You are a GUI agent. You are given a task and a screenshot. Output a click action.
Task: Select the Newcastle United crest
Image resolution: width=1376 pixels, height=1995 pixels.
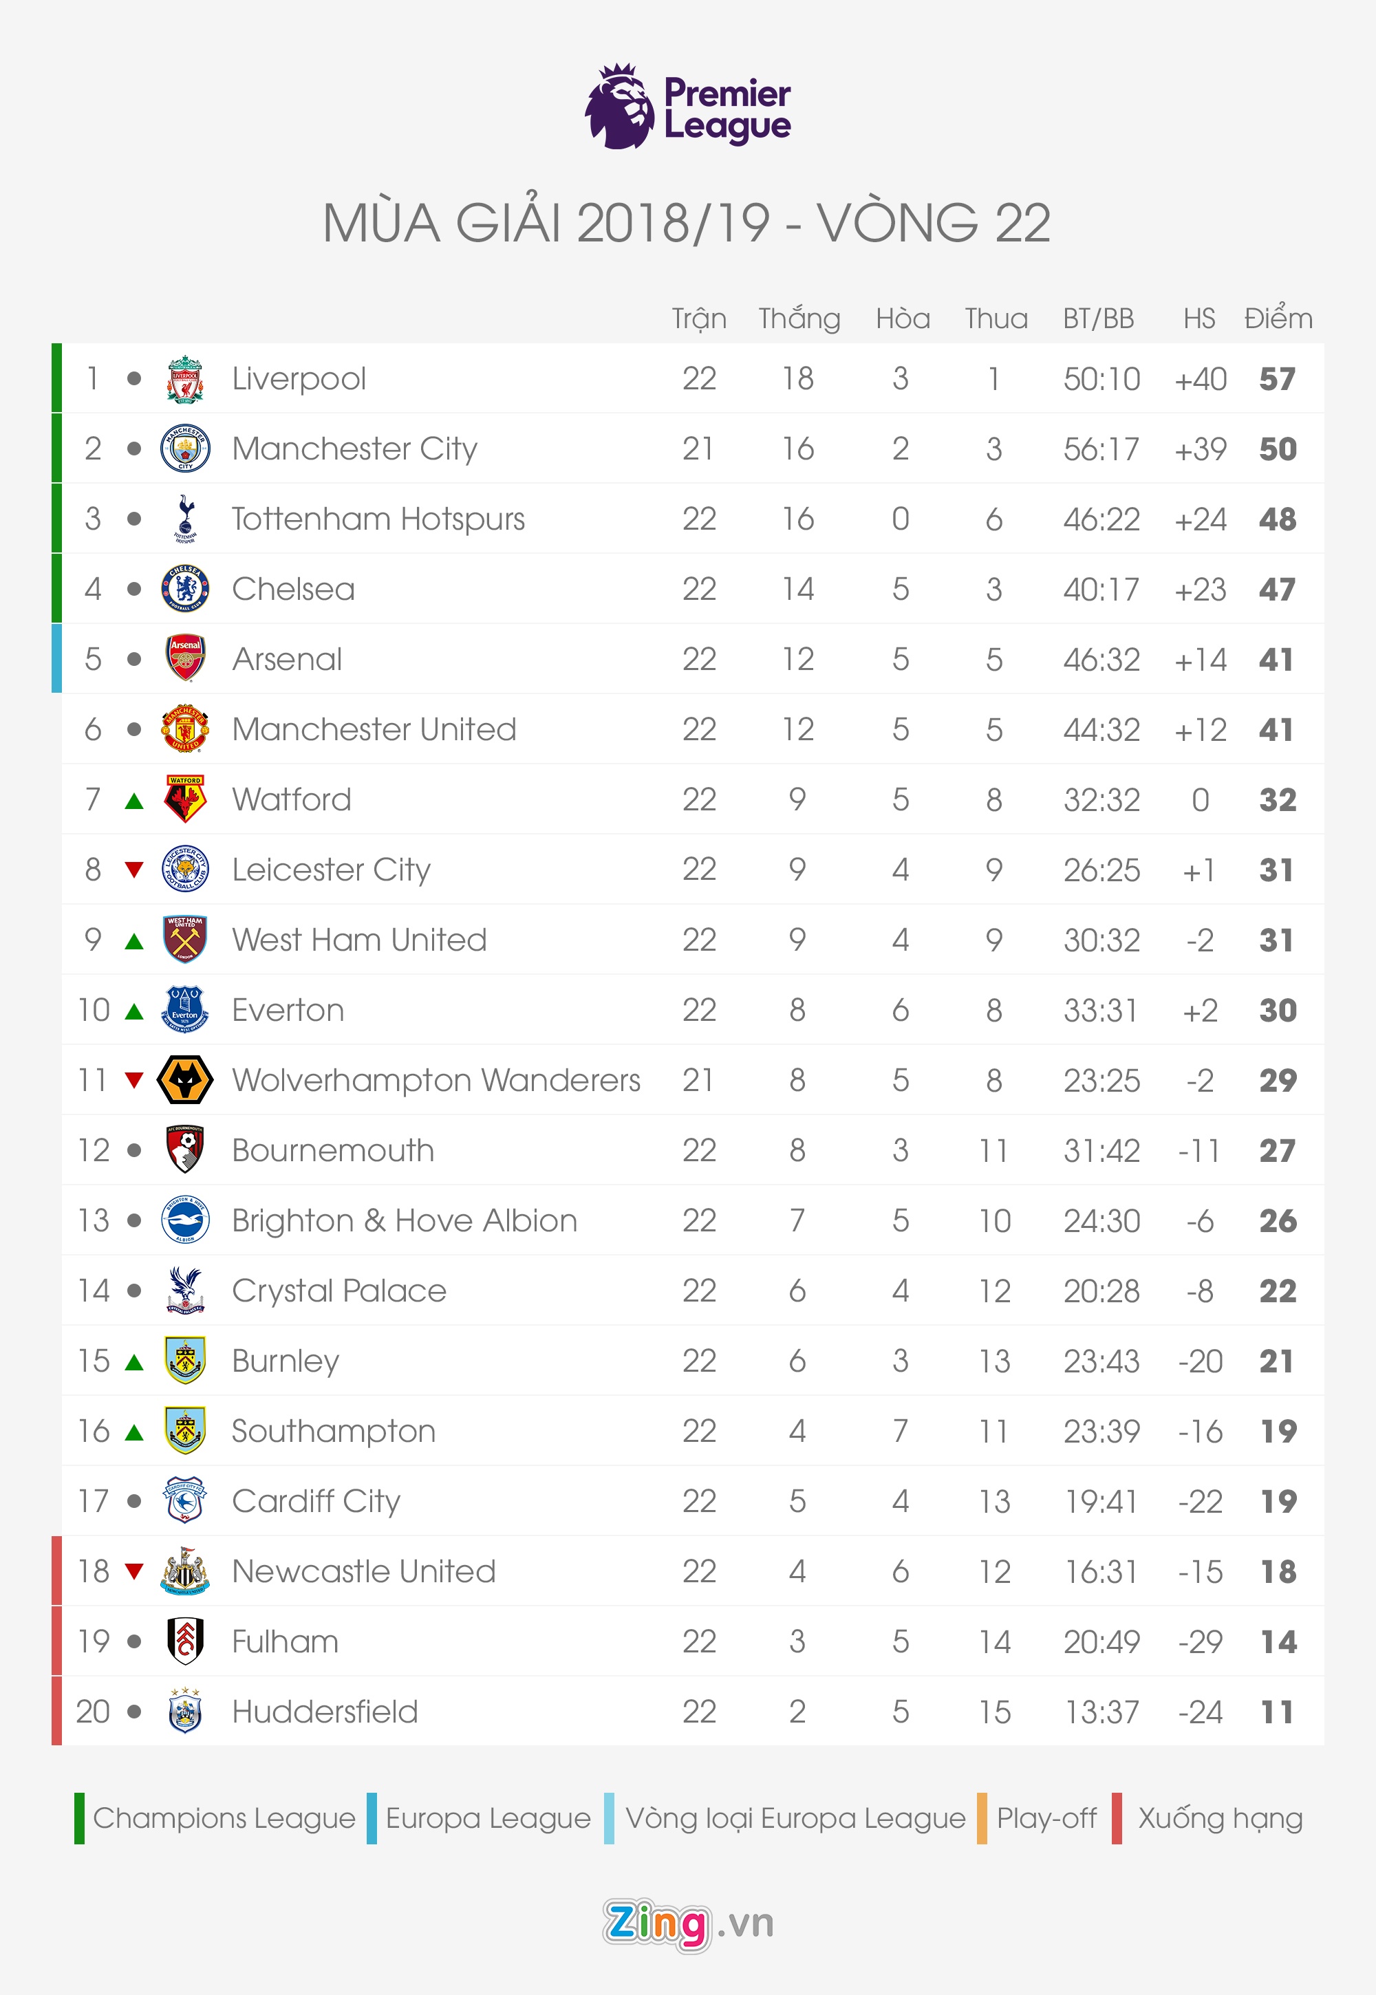[x=184, y=1571]
